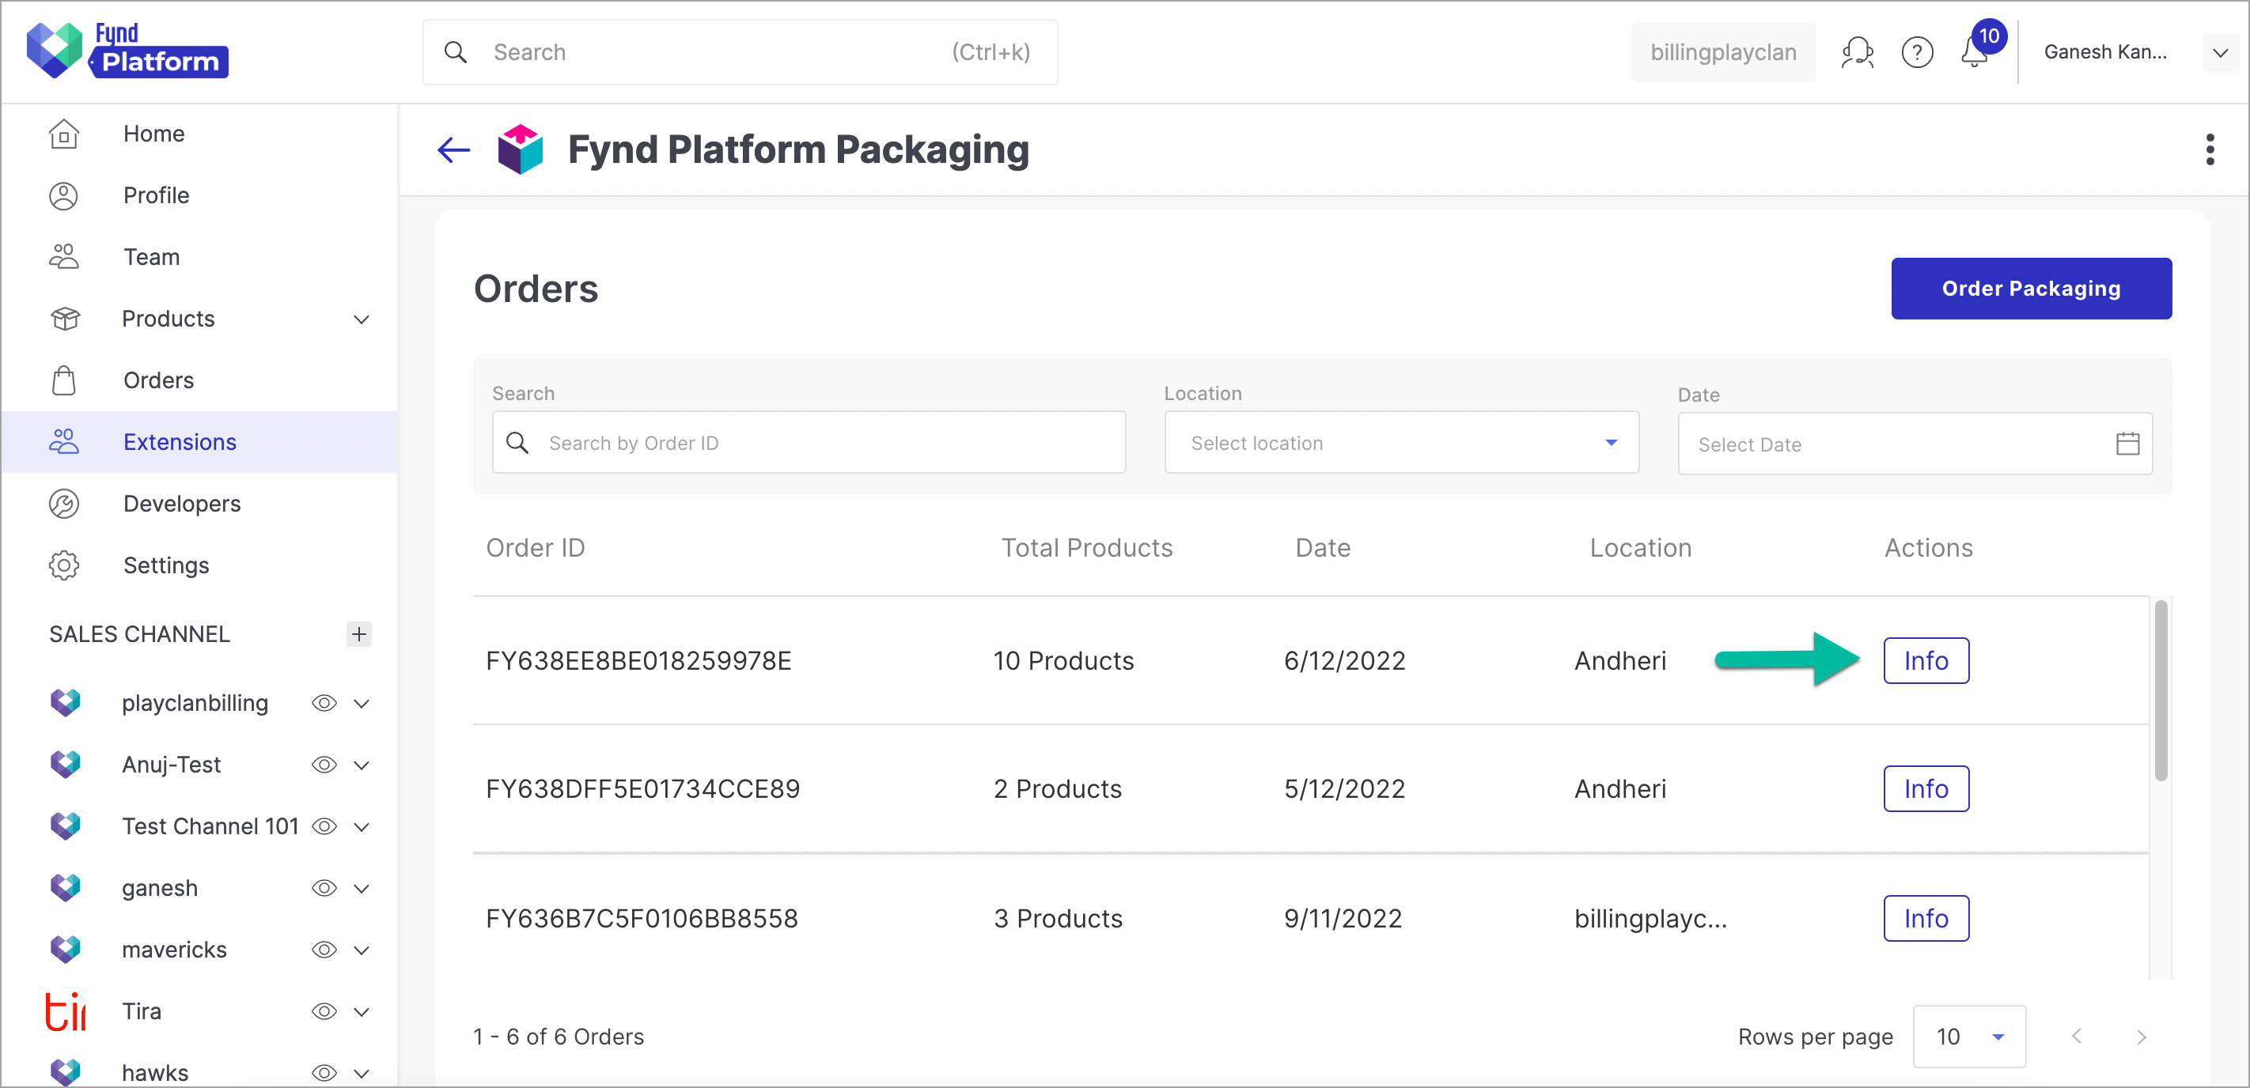The width and height of the screenshot is (2250, 1088).
Task: Open the three-dot more options menu
Action: [2210, 149]
